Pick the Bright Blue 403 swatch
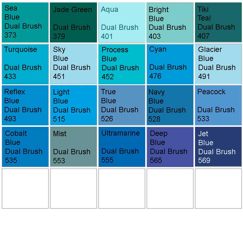The image size is (243, 236). [x=170, y=22]
